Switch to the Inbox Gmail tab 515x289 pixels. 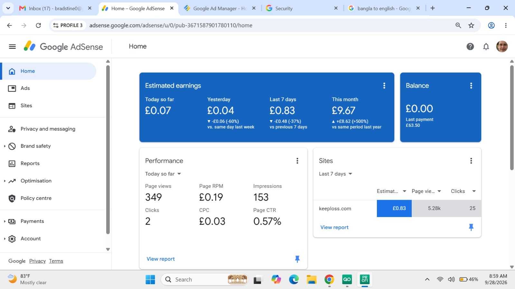click(55, 8)
